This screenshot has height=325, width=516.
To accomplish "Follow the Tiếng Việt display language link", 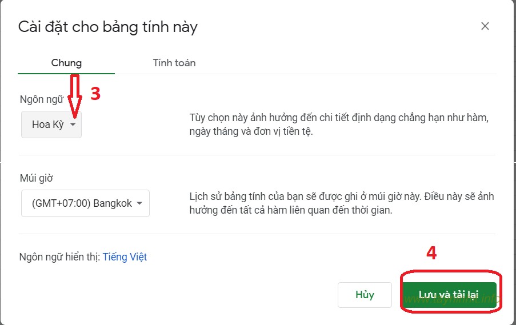I will [x=125, y=257].
